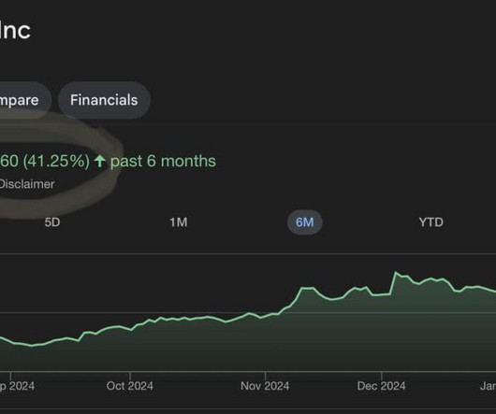Click the 41.25% price change text
The image size is (496, 414).
pos(56,161)
